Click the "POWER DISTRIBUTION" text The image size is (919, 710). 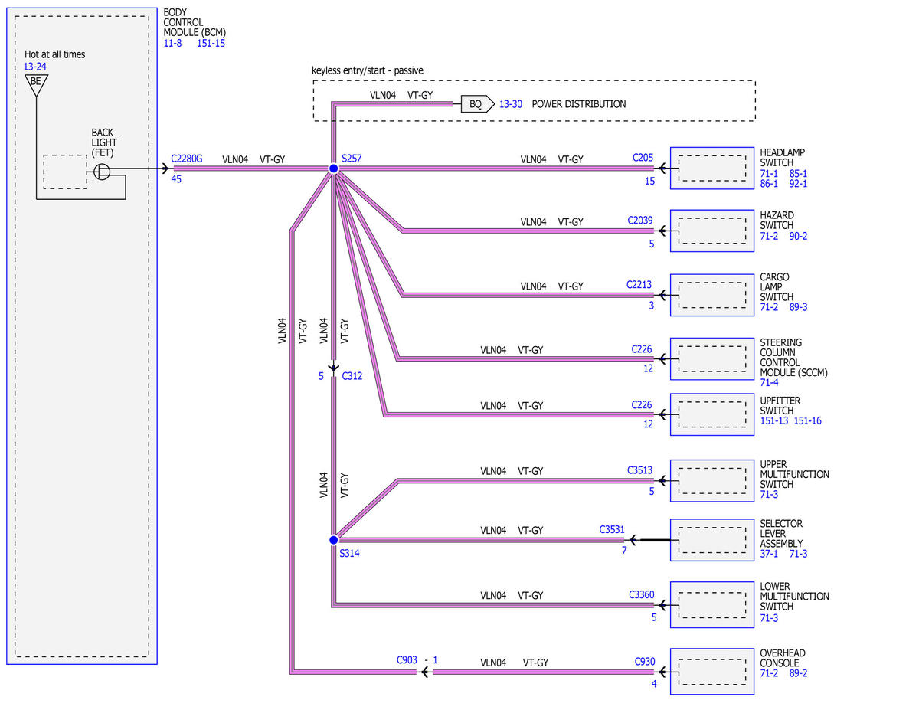[x=579, y=104]
